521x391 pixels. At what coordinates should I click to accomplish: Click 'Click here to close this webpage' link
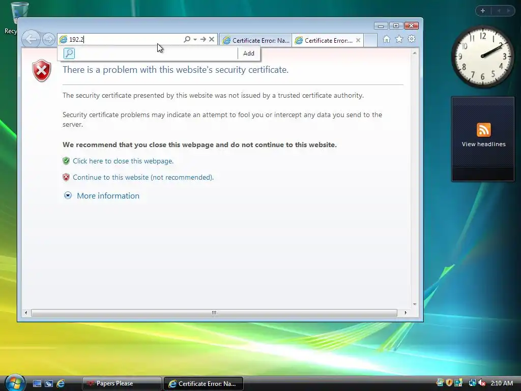[x=123, y=161]
